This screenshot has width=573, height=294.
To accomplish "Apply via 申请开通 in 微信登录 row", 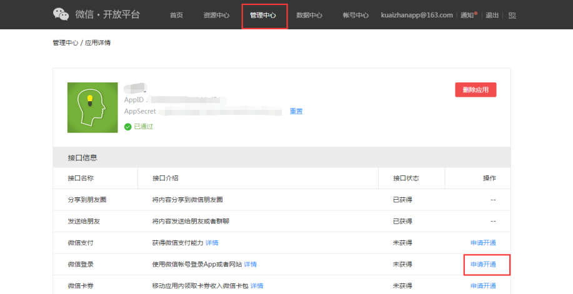I will point(483,264).
